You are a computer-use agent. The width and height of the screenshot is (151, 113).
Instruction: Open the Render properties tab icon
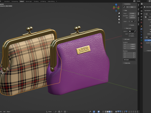[x=142, y=11]
